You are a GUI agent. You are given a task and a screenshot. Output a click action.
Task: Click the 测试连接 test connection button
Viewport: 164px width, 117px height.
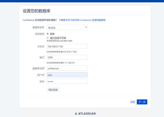coord(53,90)
